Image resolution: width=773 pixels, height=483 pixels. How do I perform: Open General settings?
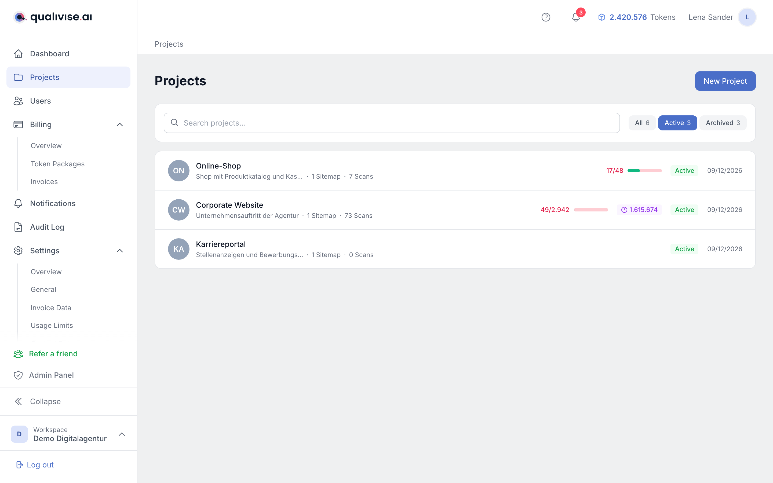[x=43, y=290]
